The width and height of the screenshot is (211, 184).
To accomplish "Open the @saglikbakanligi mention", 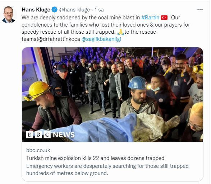I will coord(101,39).
